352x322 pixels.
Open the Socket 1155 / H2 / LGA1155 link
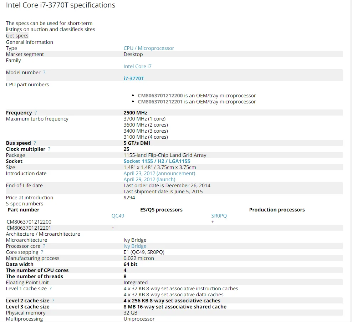[157, 161]
